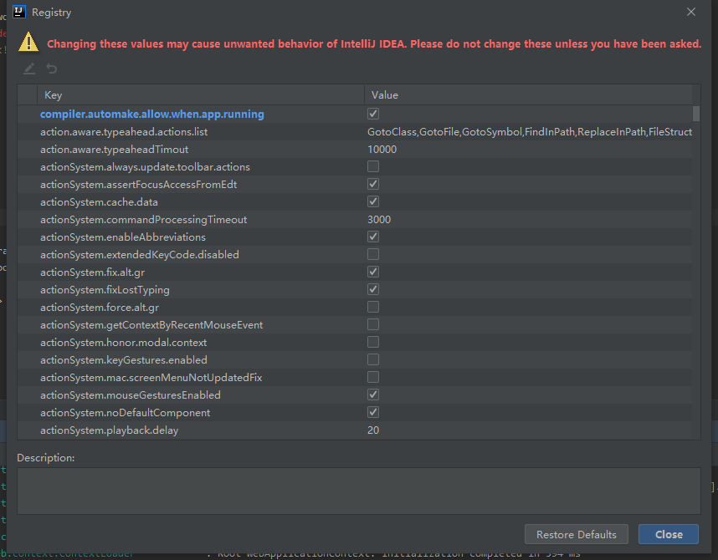Select actionSystem.honor.modal.context key text
This screenshot has width=718, height=560.
click(x=123, y=343)
